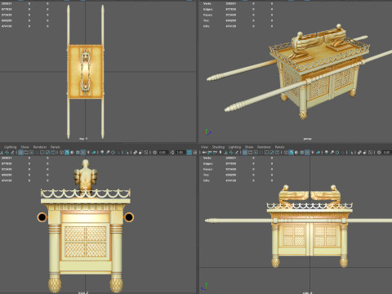Click the exposure value field in side view
The width and height of the screenshot is (392, 294).
[387, 153]
